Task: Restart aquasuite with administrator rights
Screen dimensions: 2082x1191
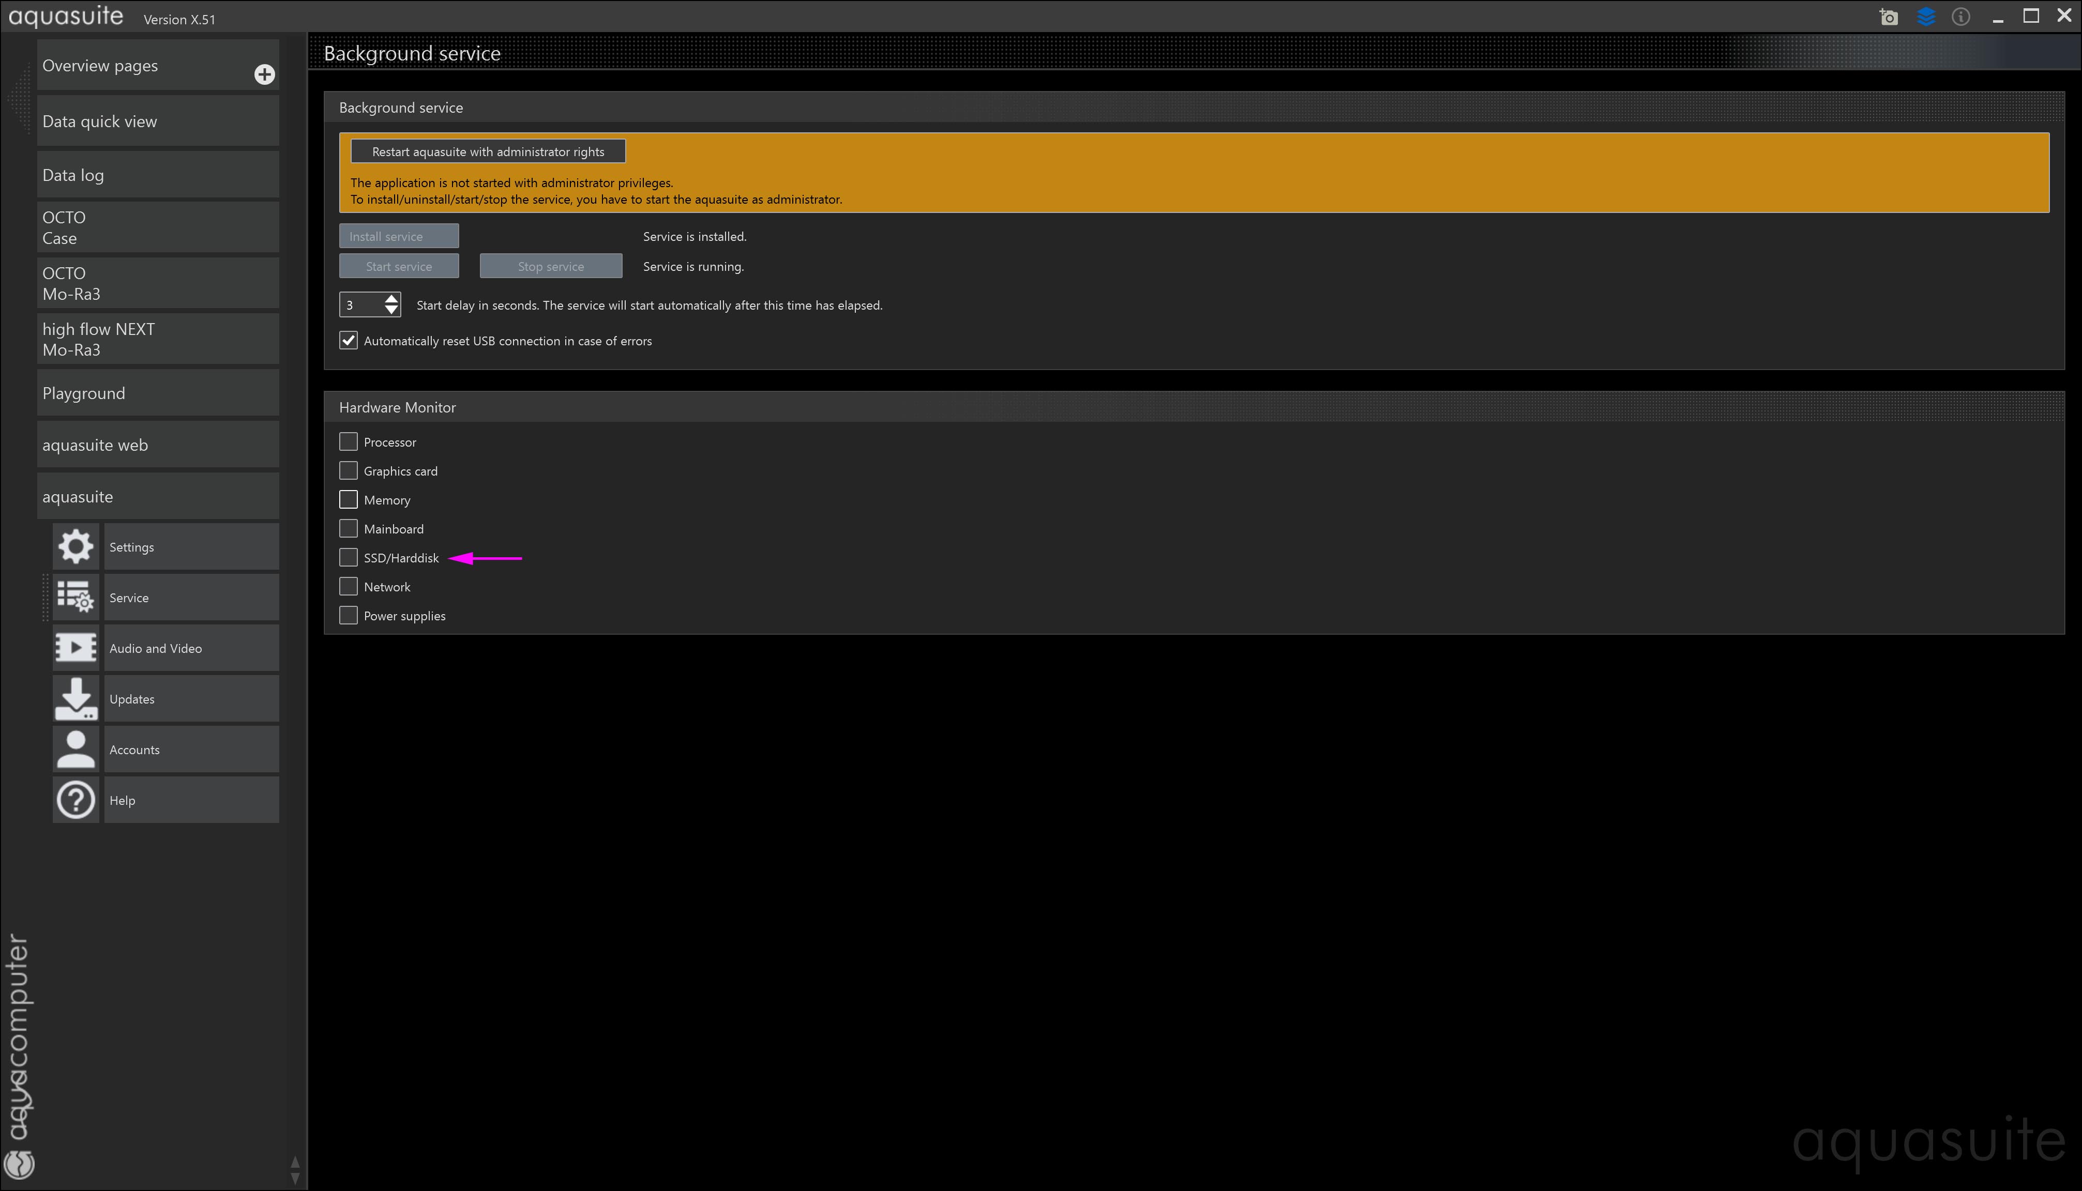Action: [x=488, y=151]
